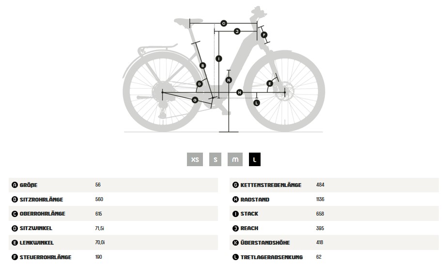
Task: Select the S frame size
Action: (215, 159)
